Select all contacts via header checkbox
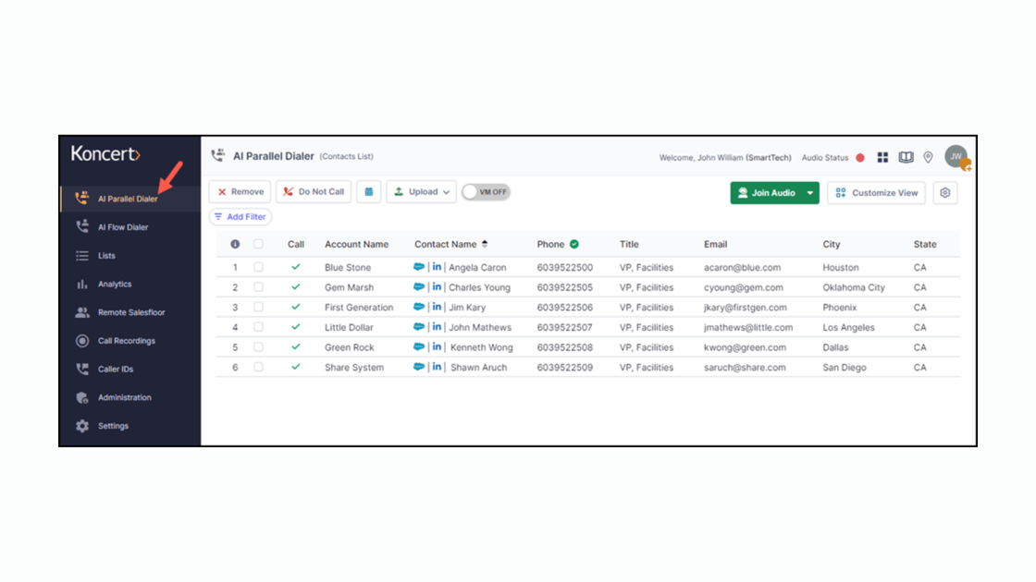Image resolution: width=1036 pixels, height=582 pixels. 259,244
